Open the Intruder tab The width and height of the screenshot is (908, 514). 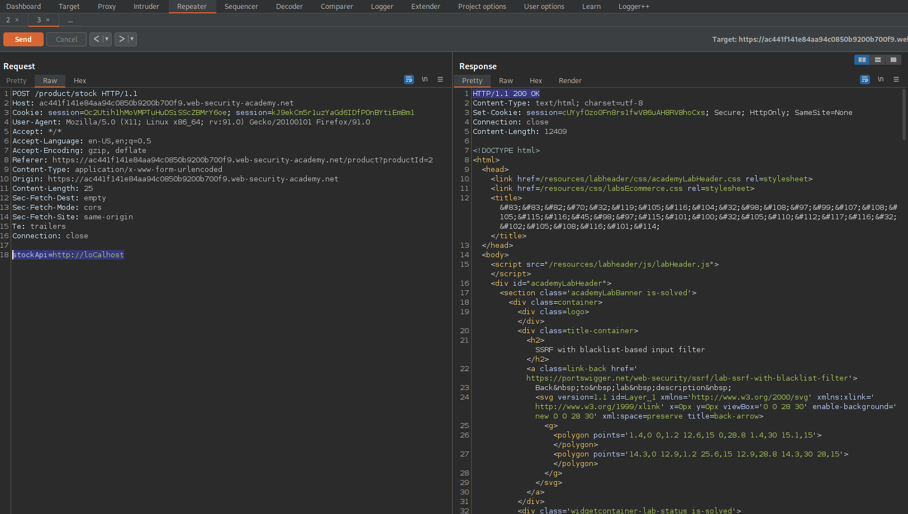click(146, 7)
